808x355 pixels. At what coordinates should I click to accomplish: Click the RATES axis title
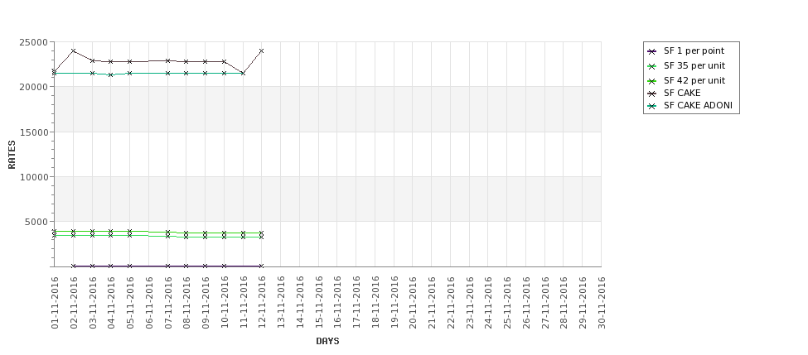(x=12, y=155)
